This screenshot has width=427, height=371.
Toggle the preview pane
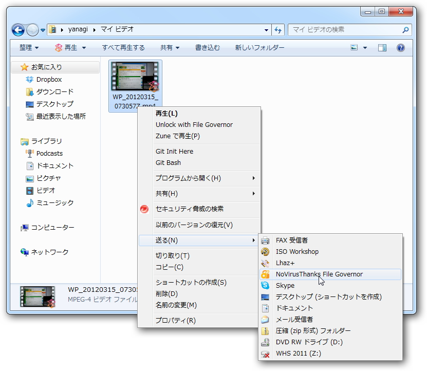pos(381,48)
